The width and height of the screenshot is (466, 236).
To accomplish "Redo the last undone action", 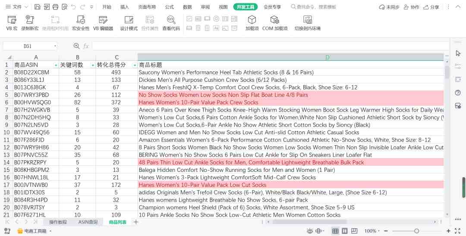I will click(x=82, y=7).
